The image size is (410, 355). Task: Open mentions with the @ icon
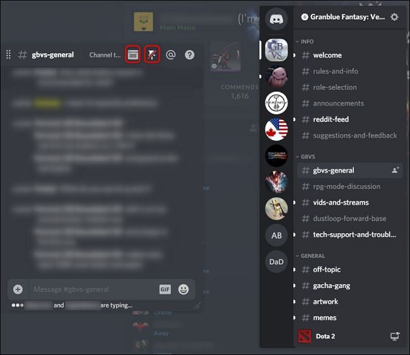(171, 55)
